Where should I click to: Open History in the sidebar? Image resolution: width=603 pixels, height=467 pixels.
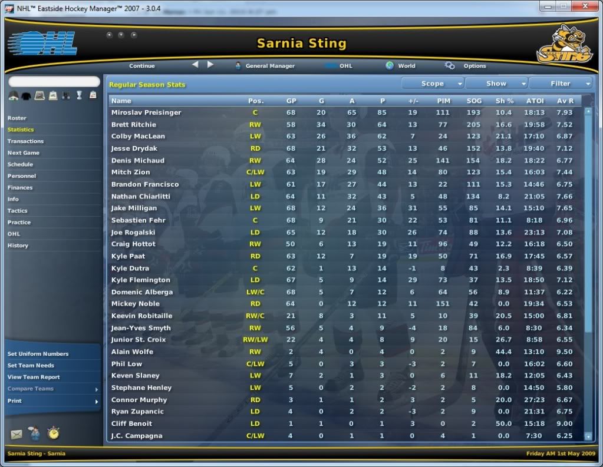(x=18, y=245)
